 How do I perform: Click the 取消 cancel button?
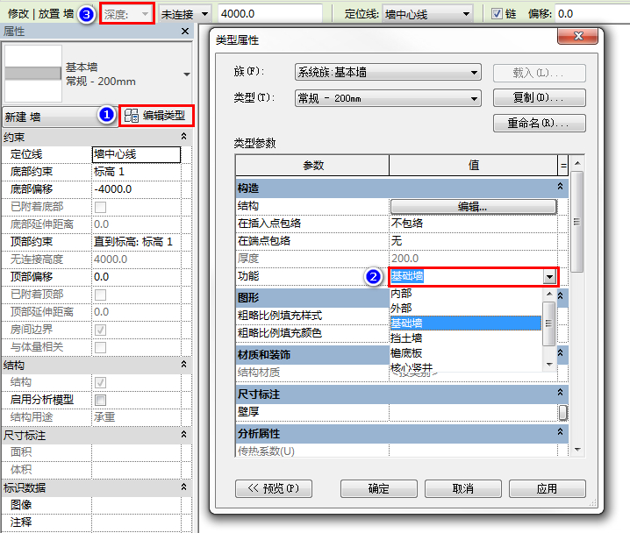[463, 489]
